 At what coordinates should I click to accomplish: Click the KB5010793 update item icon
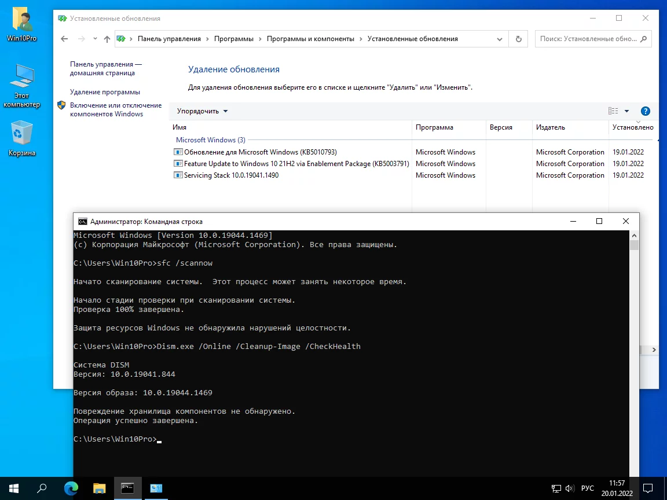[178, 152]
